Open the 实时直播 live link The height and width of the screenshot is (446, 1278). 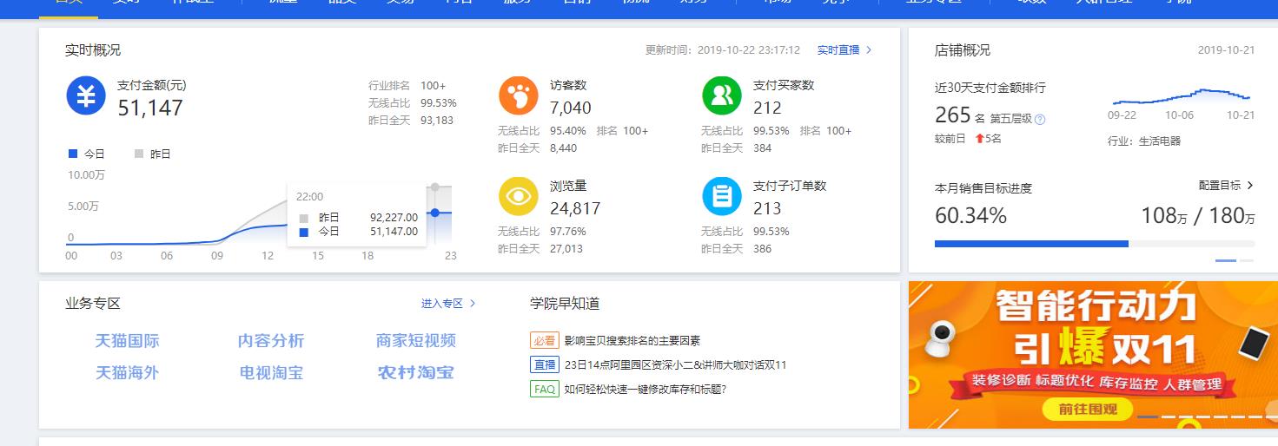(838, 50)
